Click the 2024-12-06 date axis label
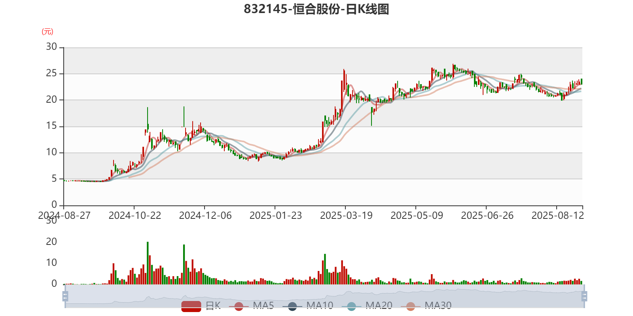The height and width of the screenshot is (316, 633). pos(205,216)
